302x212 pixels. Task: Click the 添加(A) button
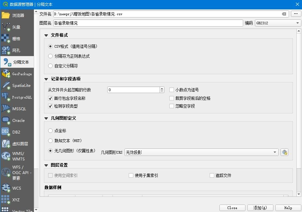click(260, 208)
